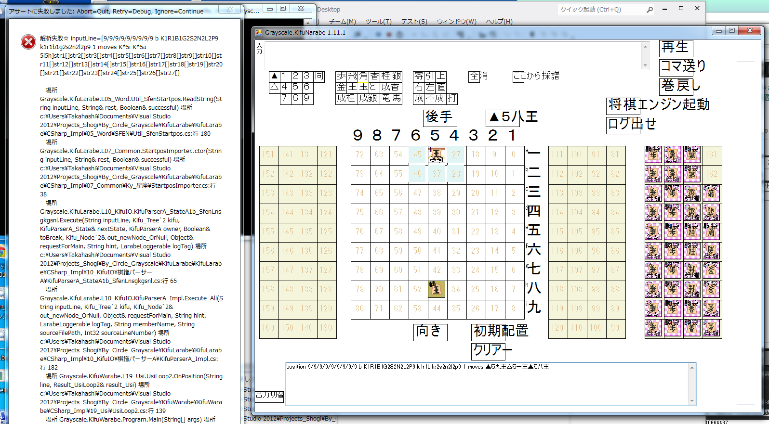Open チーム(M) menu in Visual Studio

pyautogui.click(x=342, y=22)
